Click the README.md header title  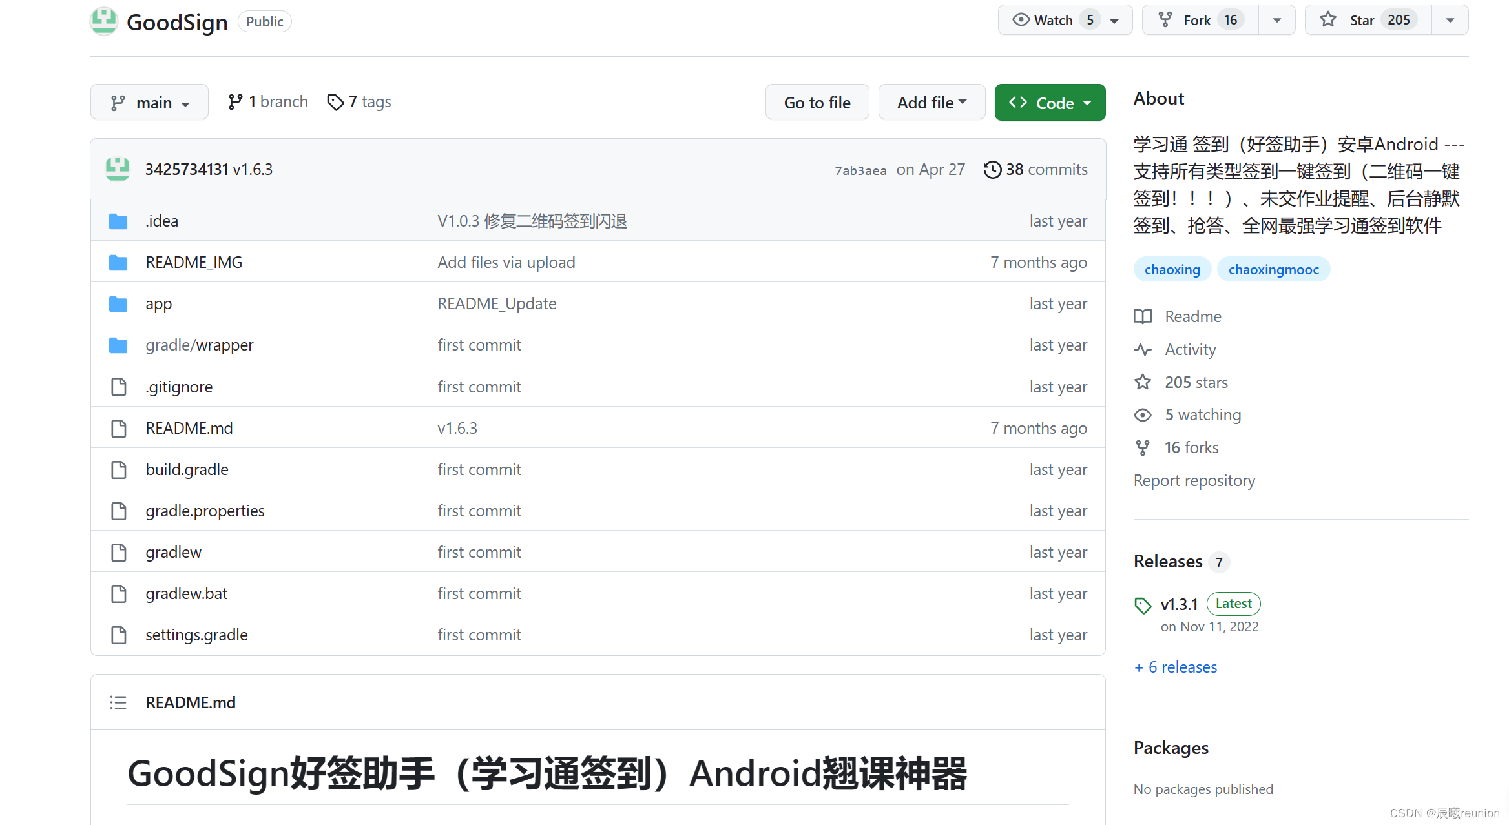[x=191, y=702]
